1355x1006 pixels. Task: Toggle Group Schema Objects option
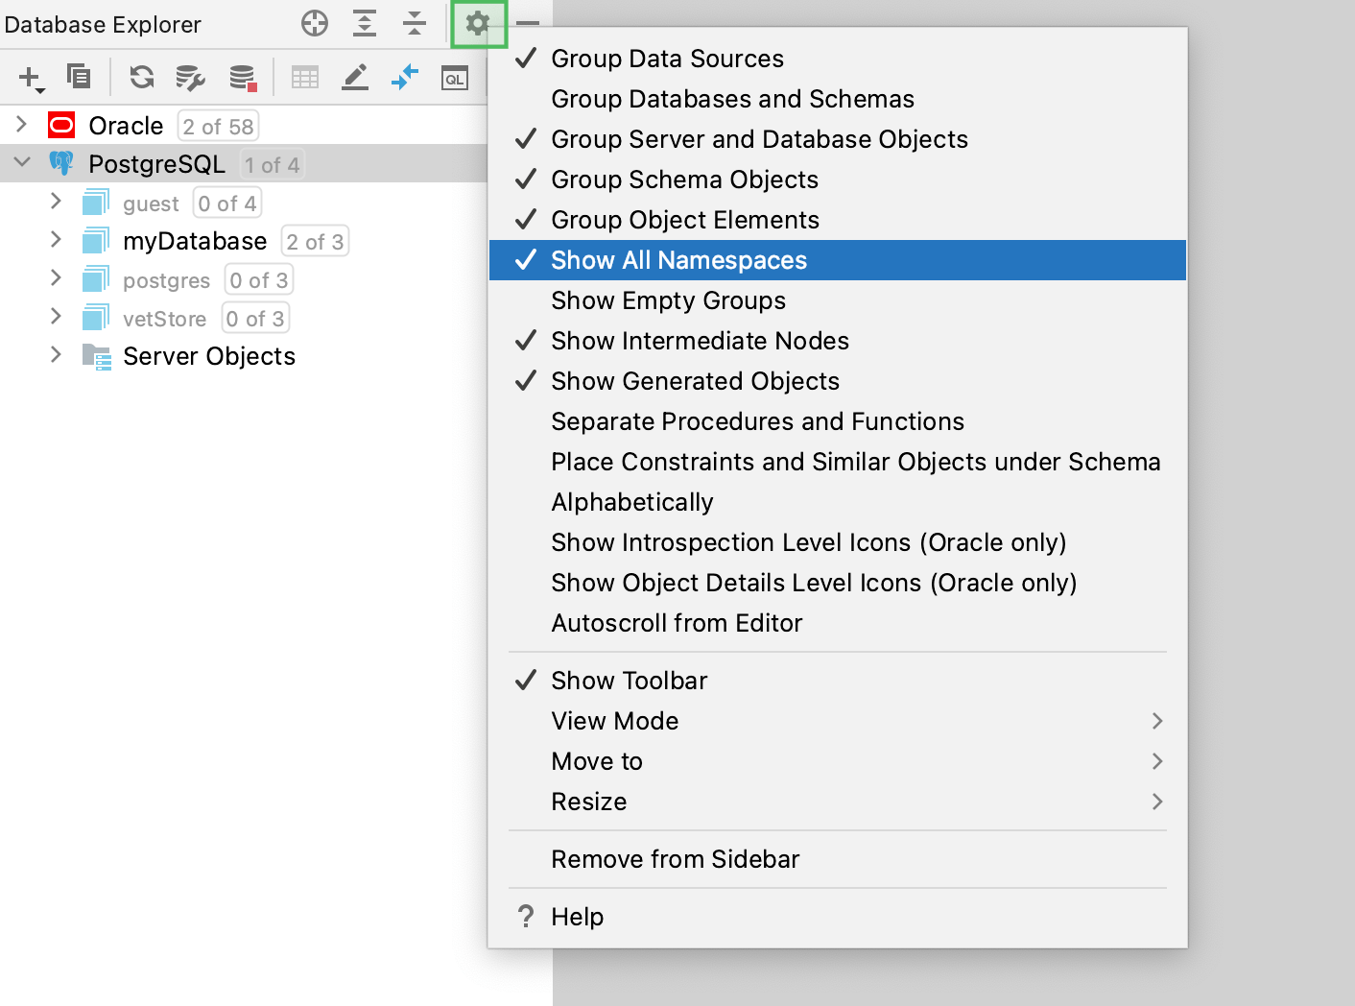[x=838, y=180]
